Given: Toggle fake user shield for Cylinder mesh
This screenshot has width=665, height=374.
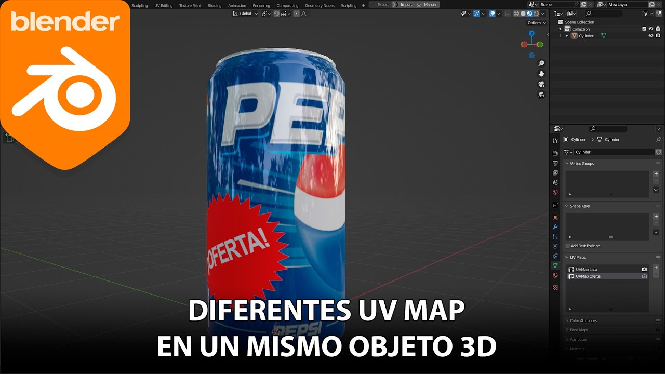Looking at the screenshot, I should point(658,152).
